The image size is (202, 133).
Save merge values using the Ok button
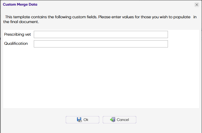click(x=82, y=120)
